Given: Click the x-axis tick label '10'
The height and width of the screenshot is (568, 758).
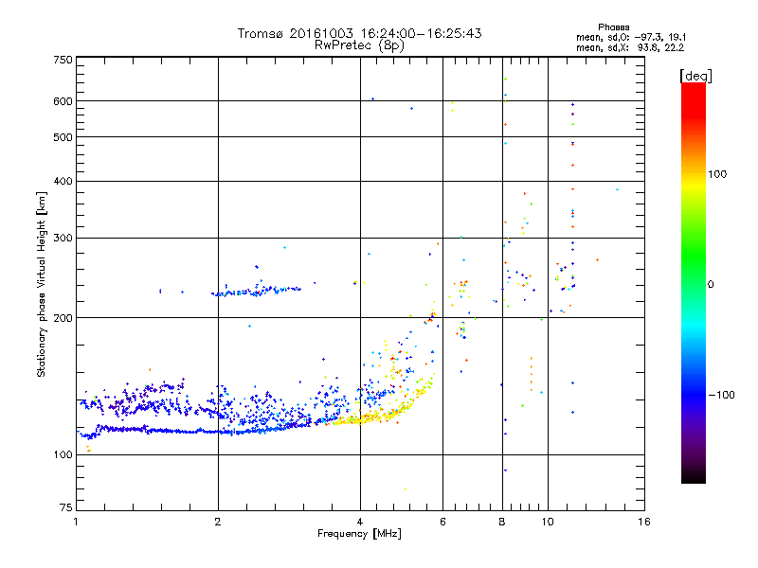Looking at the screenshot, I should coord(548,522).
